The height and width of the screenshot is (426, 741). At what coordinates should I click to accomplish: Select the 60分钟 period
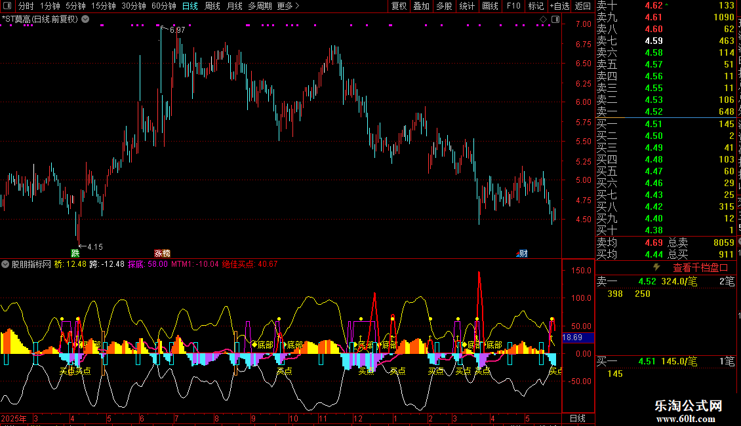coord(164,6)
